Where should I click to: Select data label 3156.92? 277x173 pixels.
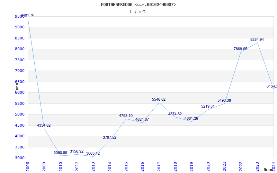click(77, 151)
